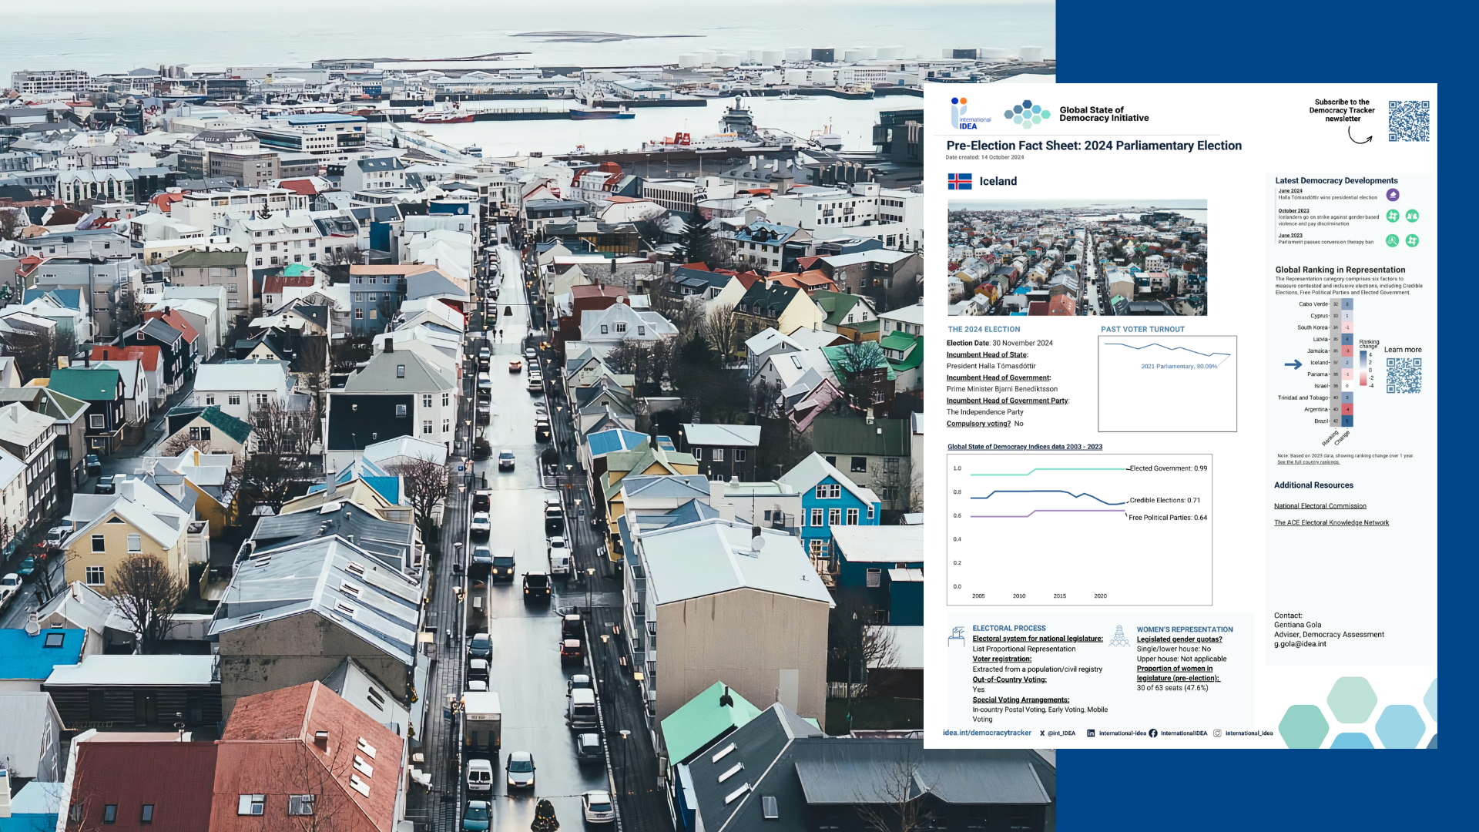
Task: Visit the idea.int/democracytracker link
Action: point(987,733)
